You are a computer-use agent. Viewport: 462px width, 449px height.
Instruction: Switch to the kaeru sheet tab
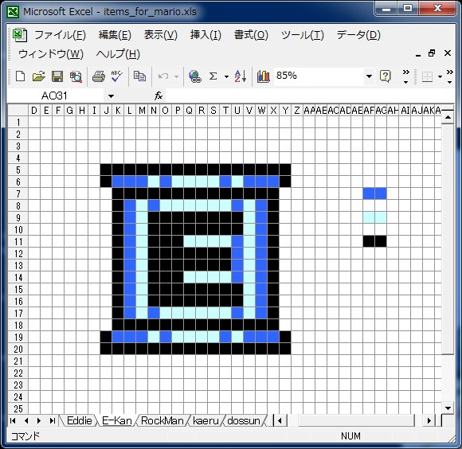206,420
